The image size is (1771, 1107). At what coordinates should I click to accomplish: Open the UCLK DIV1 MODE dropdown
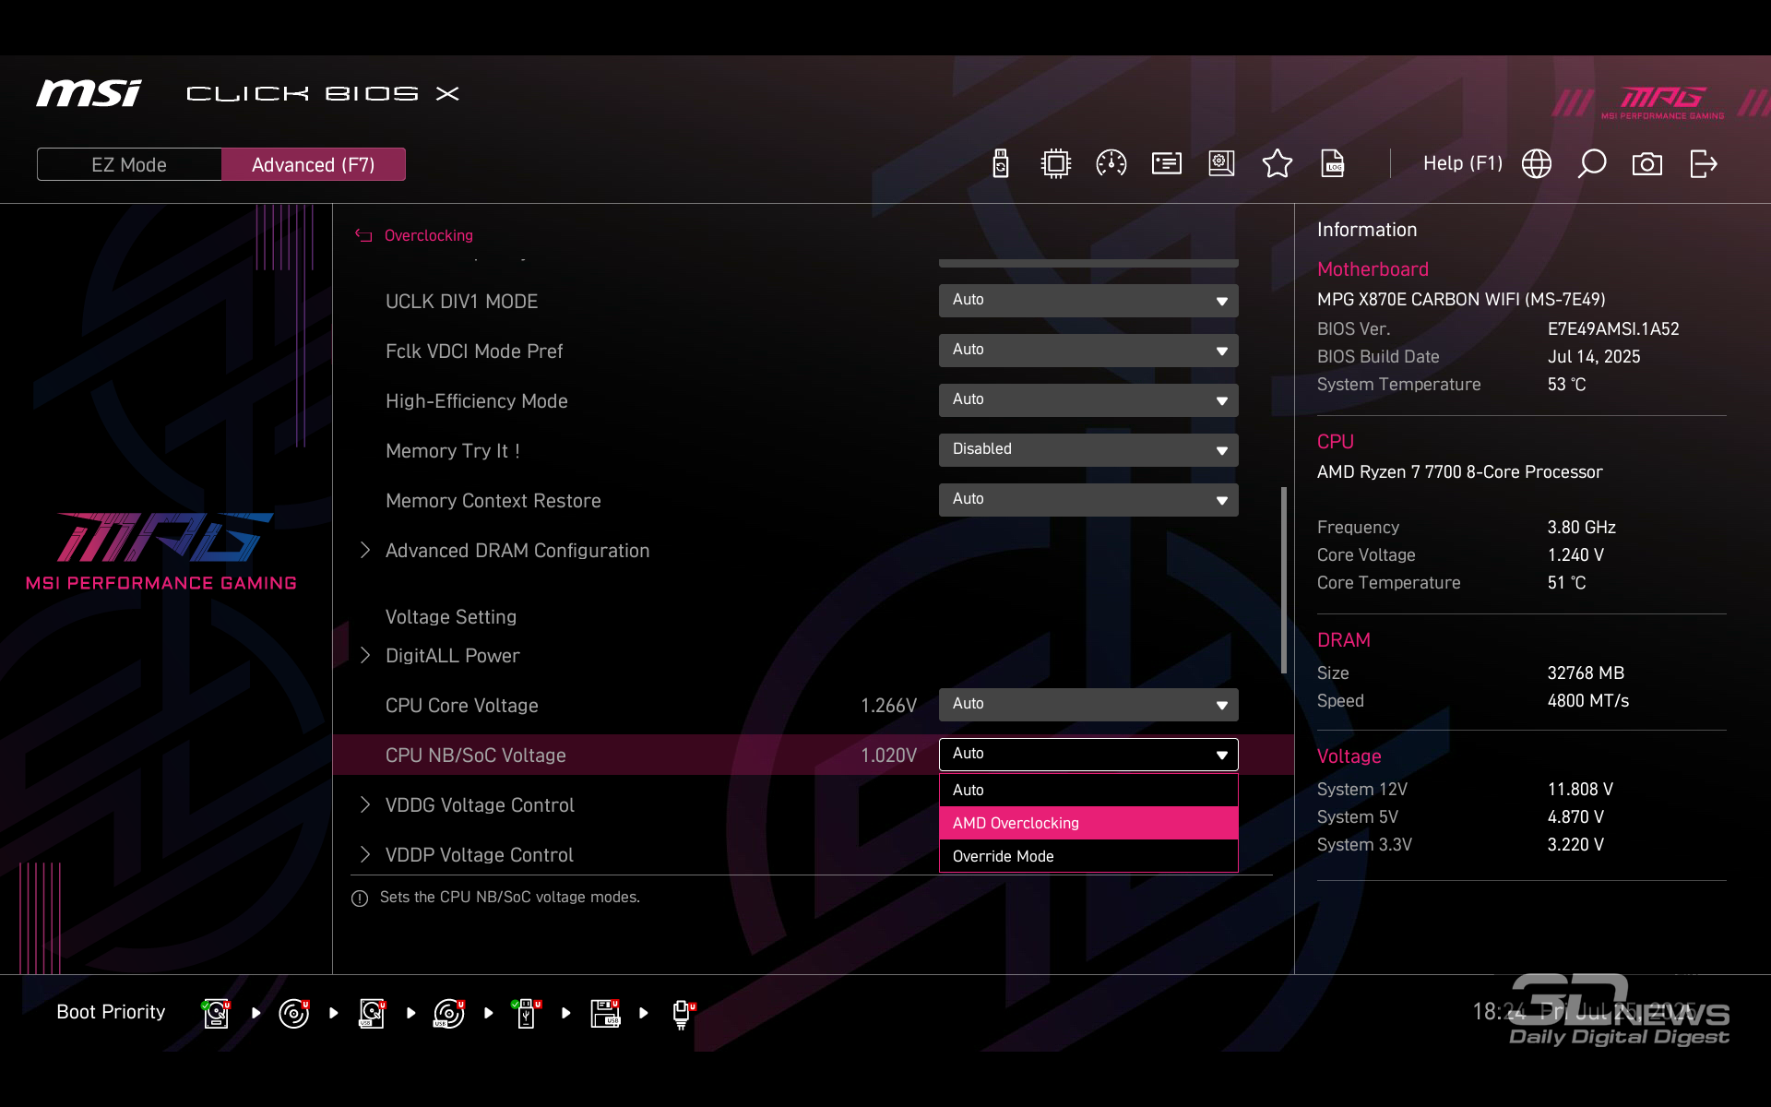click(x=1088, y=301)
